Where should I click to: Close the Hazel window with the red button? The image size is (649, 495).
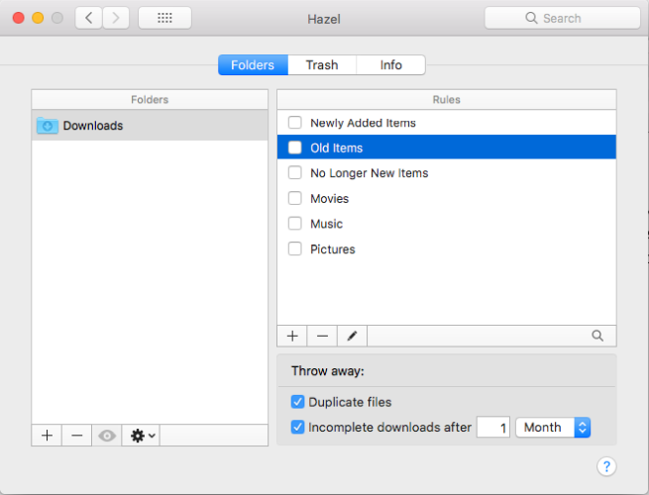19,18
